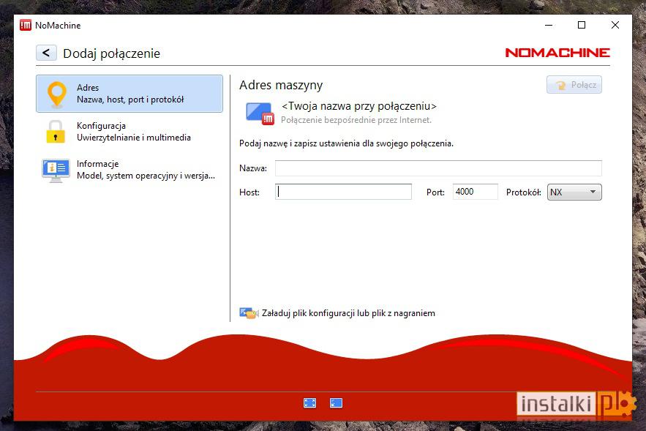Click the Dodaj połączenie heading
The image size is (646, 431).
click(112, 53)
